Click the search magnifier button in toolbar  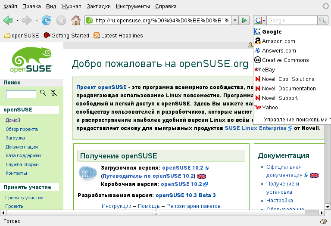click(322, 20)
